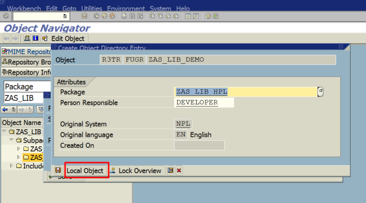Screen dimensions: 366x203
Task: Click the Display Object List icon
Action: (x=27, y=38)
